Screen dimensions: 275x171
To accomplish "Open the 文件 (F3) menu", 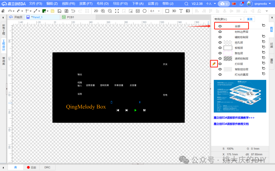I will click(36, 4).
